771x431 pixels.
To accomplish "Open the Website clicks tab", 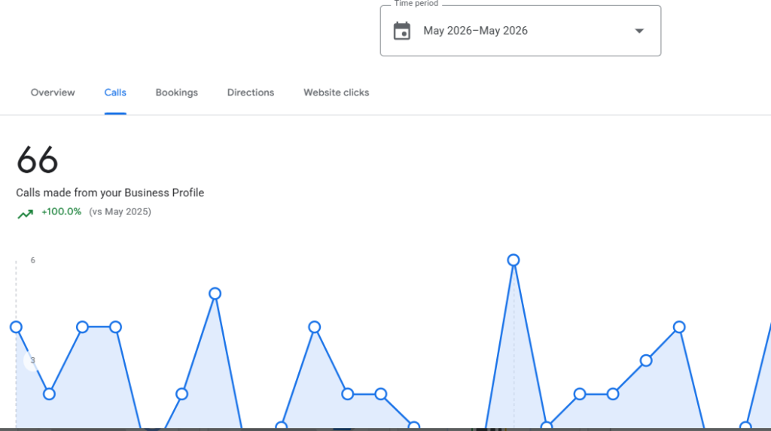I will click(336, 93).
